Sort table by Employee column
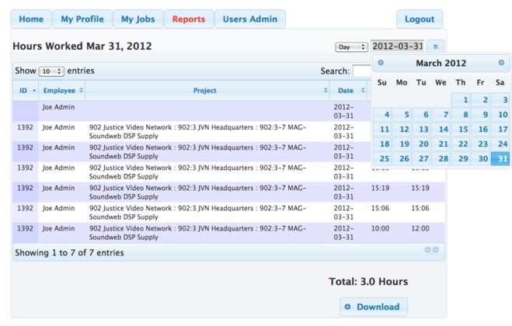 63,91
